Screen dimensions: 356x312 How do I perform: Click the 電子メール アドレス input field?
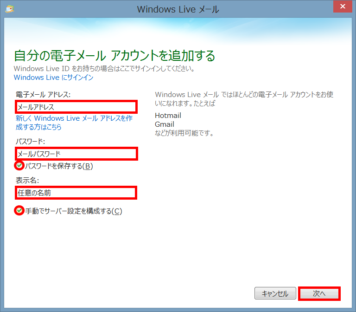point(76,107)
